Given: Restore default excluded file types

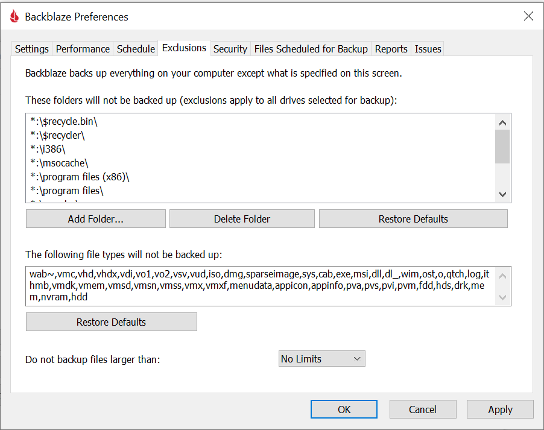Looking at the screenshot, I should click(112, 321).
